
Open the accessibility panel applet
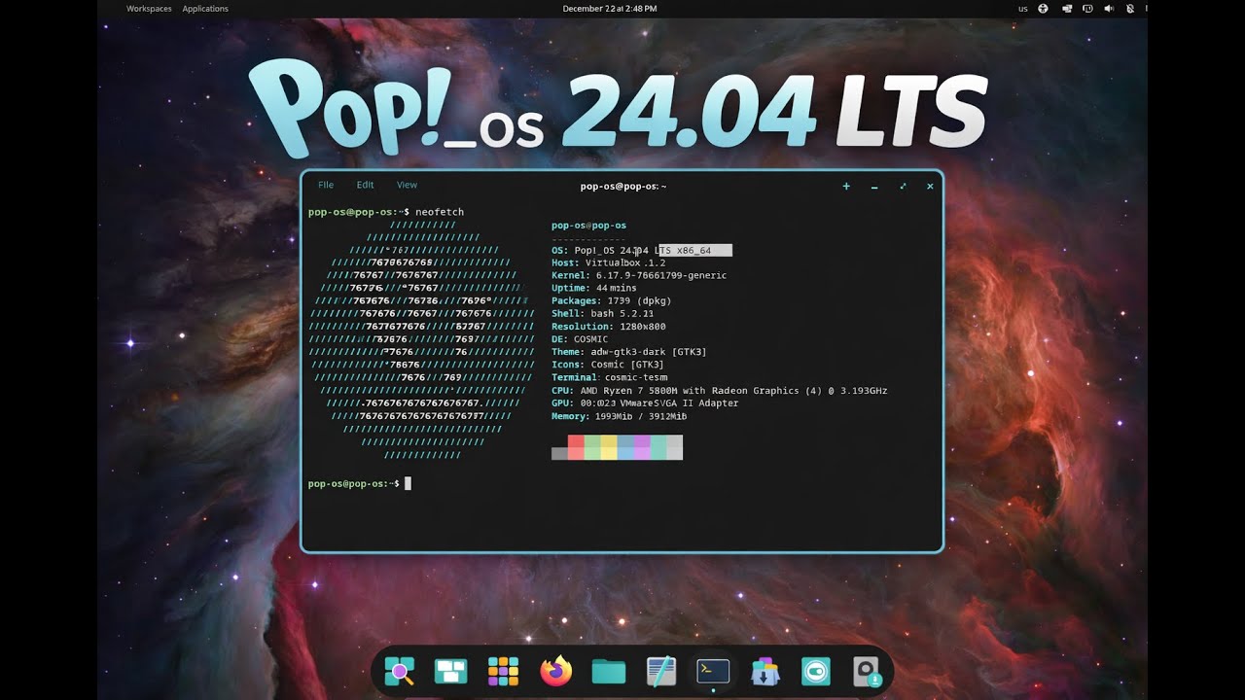click(1043, 9)
